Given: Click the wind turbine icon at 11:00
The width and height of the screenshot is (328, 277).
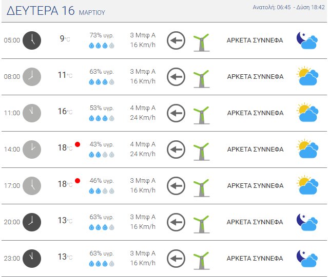Looking at the screenshot, I should [x=201, y=113].
